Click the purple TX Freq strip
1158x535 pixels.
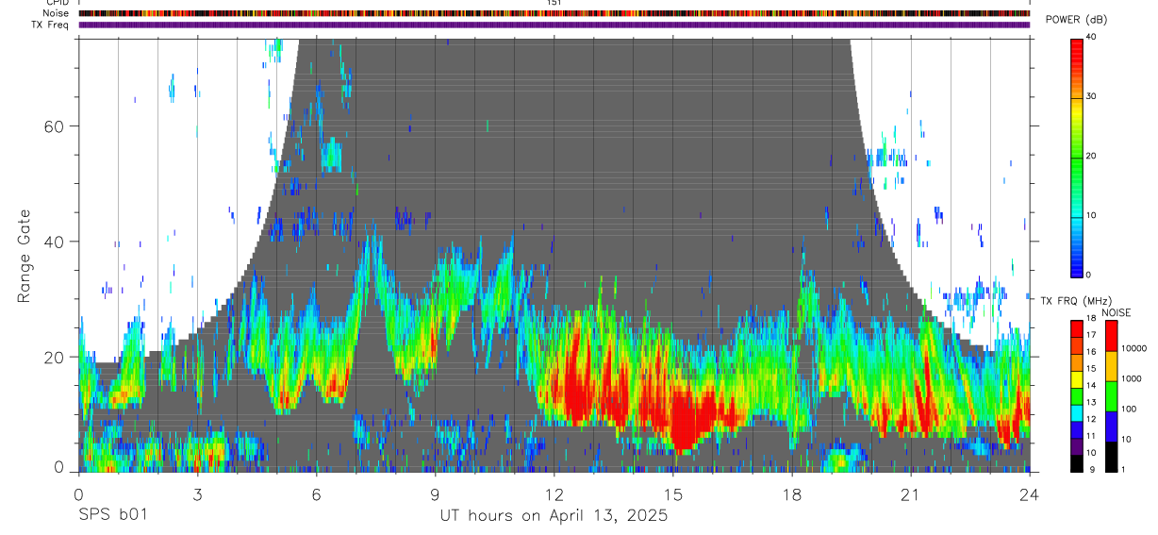554,25
